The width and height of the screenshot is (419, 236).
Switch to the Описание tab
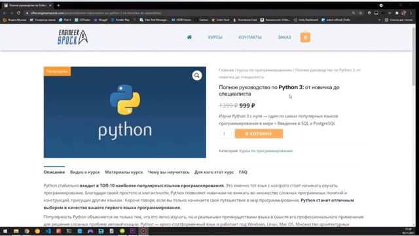[x=54, y=172]
